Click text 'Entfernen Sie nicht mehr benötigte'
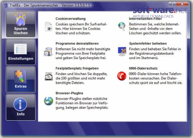This screenshot has height=138, width=193. tap(83, 49)
